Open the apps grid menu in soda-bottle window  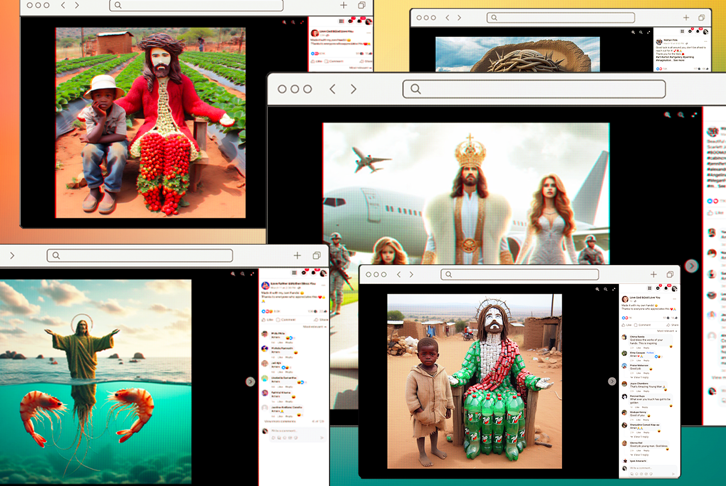[649, 289]
